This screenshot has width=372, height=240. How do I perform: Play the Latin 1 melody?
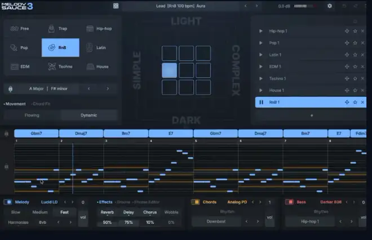261,55
